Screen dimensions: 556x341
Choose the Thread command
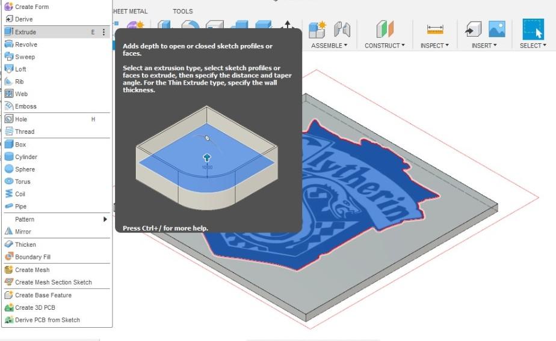point(57,131)
